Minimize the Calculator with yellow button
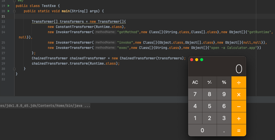Viewport: 275px width, 140px height. 197,60
